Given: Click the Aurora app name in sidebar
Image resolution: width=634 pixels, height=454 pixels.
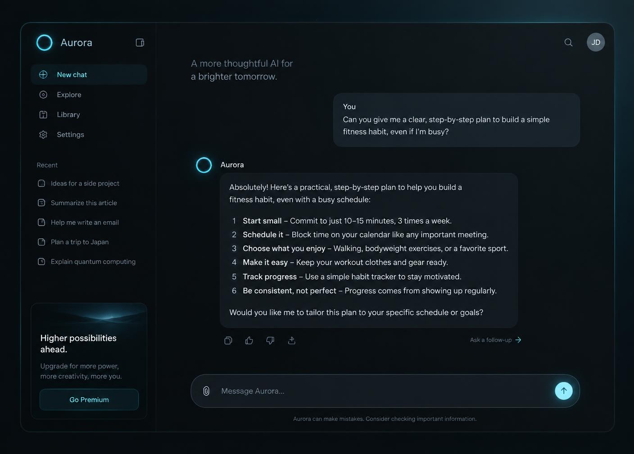Looking at the screenshot, I should (x=77, y=43).
